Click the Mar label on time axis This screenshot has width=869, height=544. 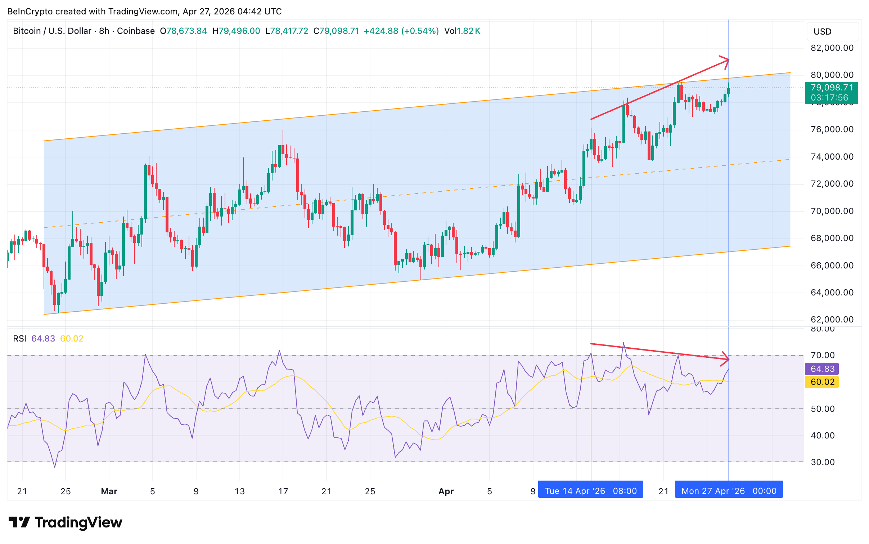[x=109, y=491]
